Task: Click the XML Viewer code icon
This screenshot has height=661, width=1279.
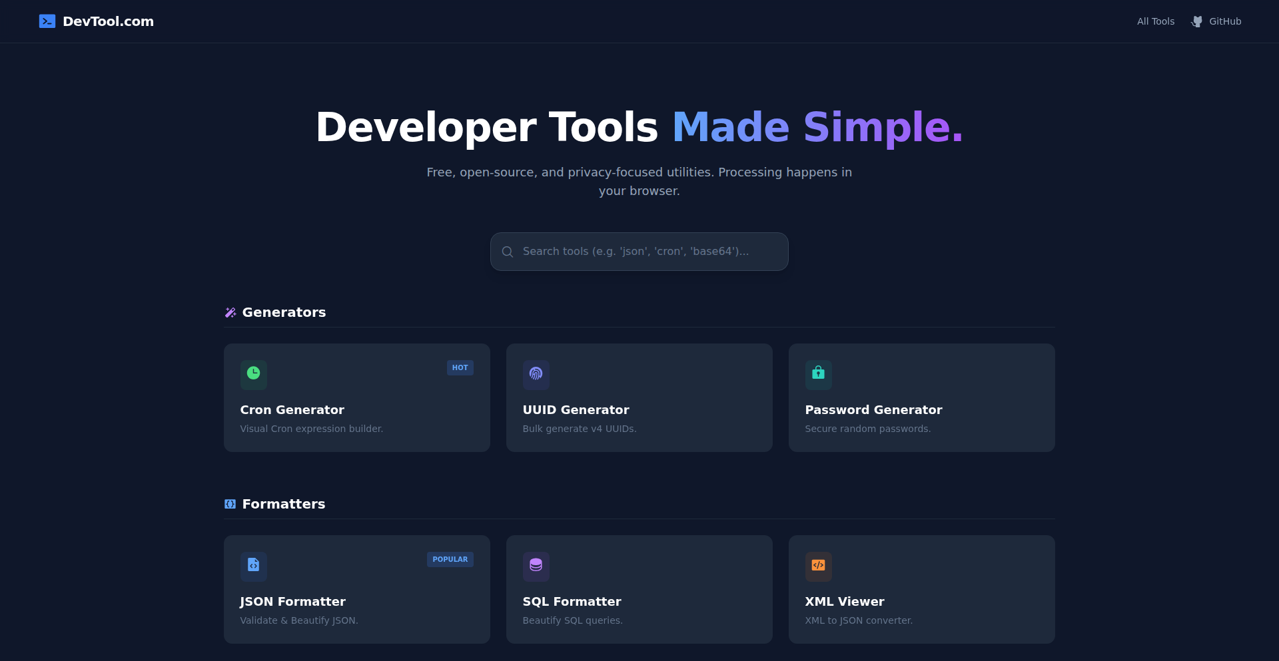Action: 819,565
